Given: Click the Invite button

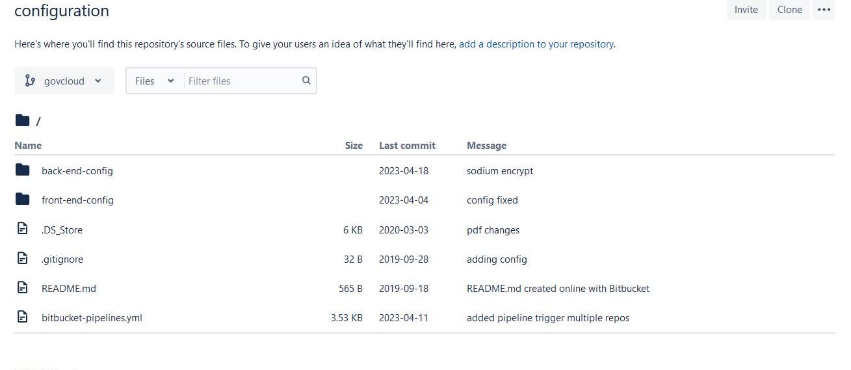Looking at the screenshot, I should pyautogui.click(x=746, y=10).
